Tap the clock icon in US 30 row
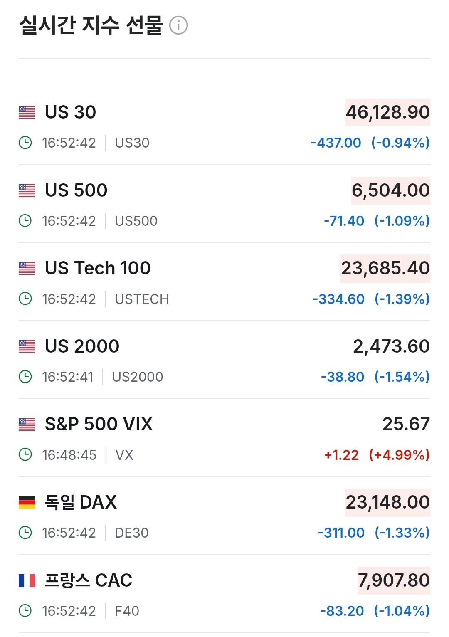Image resolution: width=449 pixels, height=637 pixels. (25, 143)
